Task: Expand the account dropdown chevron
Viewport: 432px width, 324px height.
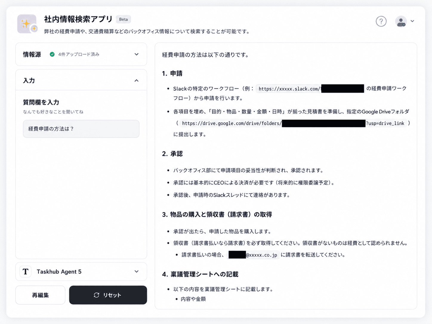Action: tap(412, 21)
